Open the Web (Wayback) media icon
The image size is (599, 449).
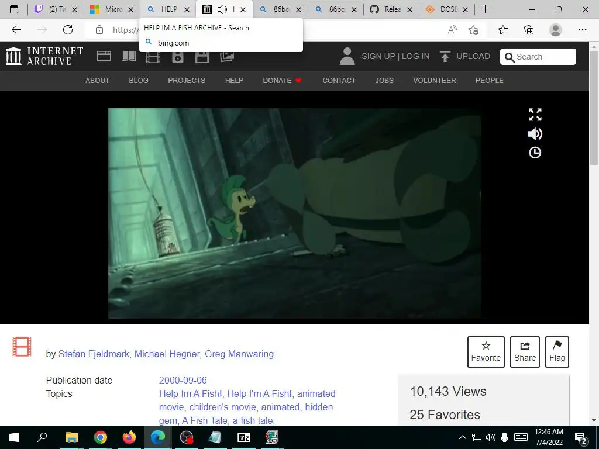tap(104, 56)
